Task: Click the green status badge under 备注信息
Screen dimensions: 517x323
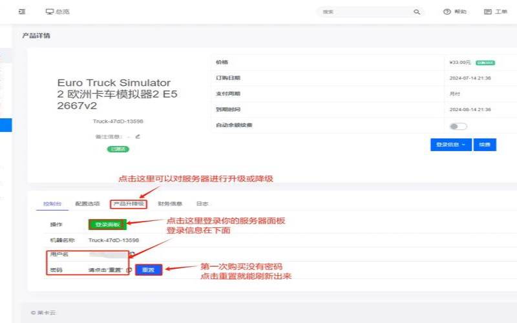Action: 118,149
